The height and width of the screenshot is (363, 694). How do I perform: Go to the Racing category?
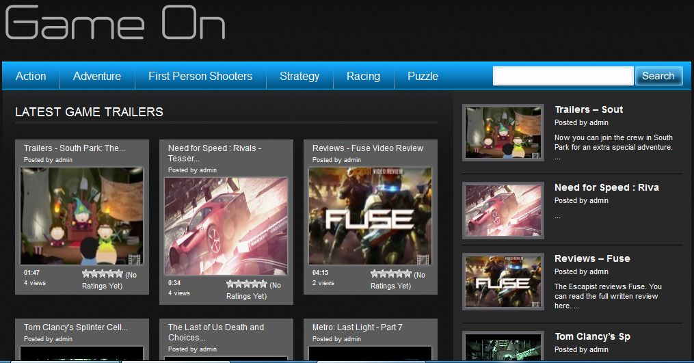[363, 76]
